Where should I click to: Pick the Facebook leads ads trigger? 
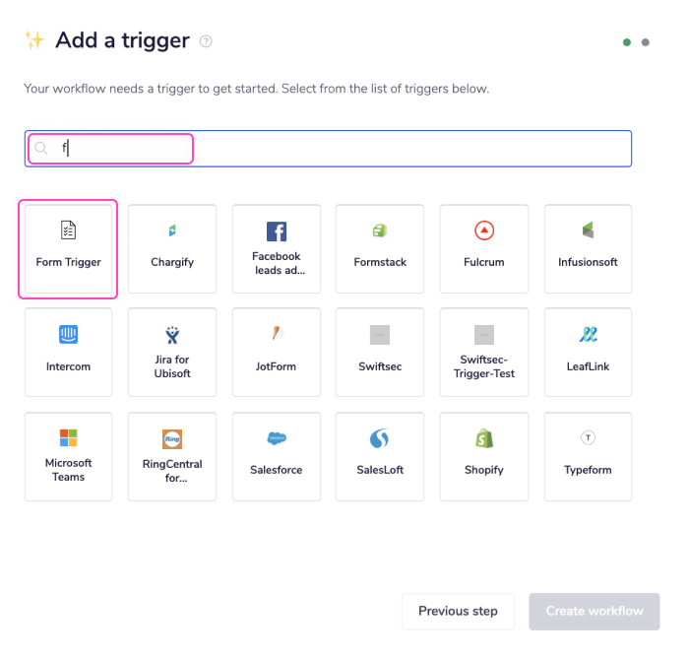[x=277, y=248]
